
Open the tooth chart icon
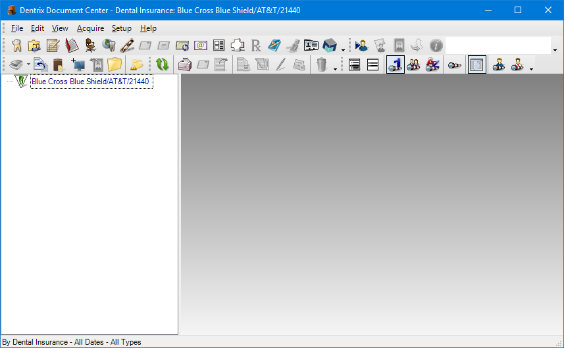(x=16, y=45)
